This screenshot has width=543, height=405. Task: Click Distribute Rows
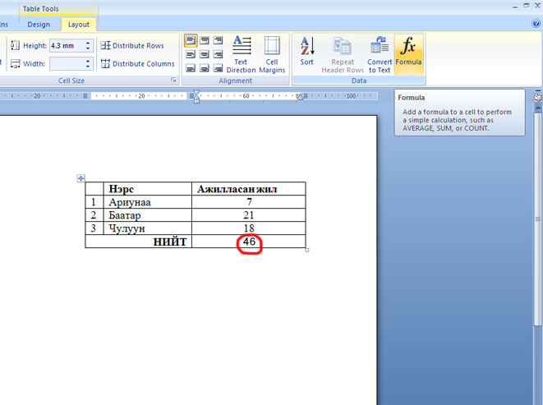(x=132, y=45)
